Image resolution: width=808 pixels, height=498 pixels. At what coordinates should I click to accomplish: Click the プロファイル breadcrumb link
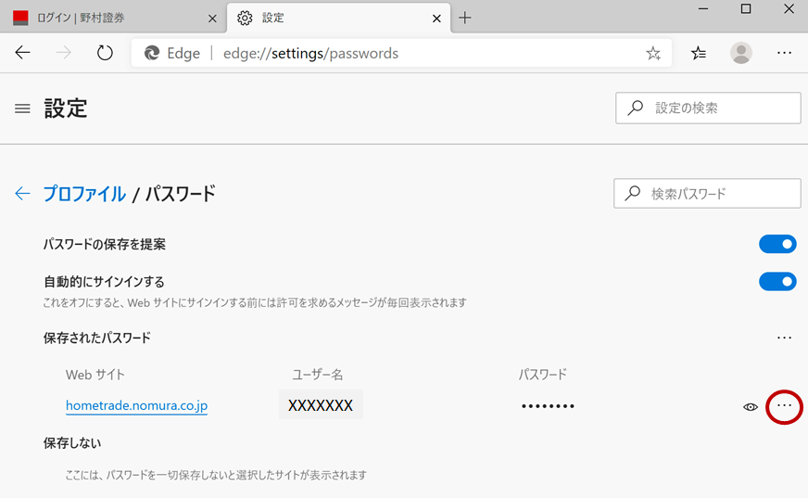click(x=84, y=194)
